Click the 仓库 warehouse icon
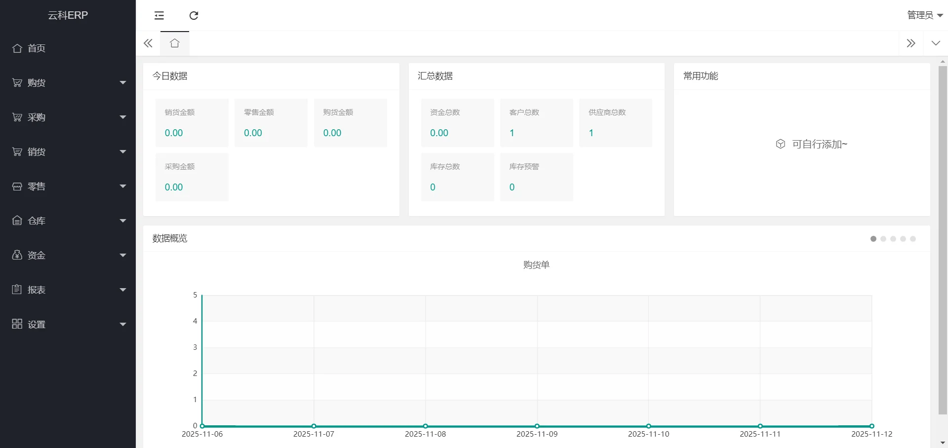The height and width of the screenshot is (448, 948). 17,221
